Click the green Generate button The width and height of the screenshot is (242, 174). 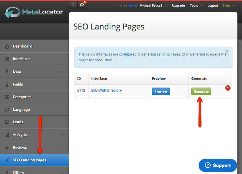[201, 92]
